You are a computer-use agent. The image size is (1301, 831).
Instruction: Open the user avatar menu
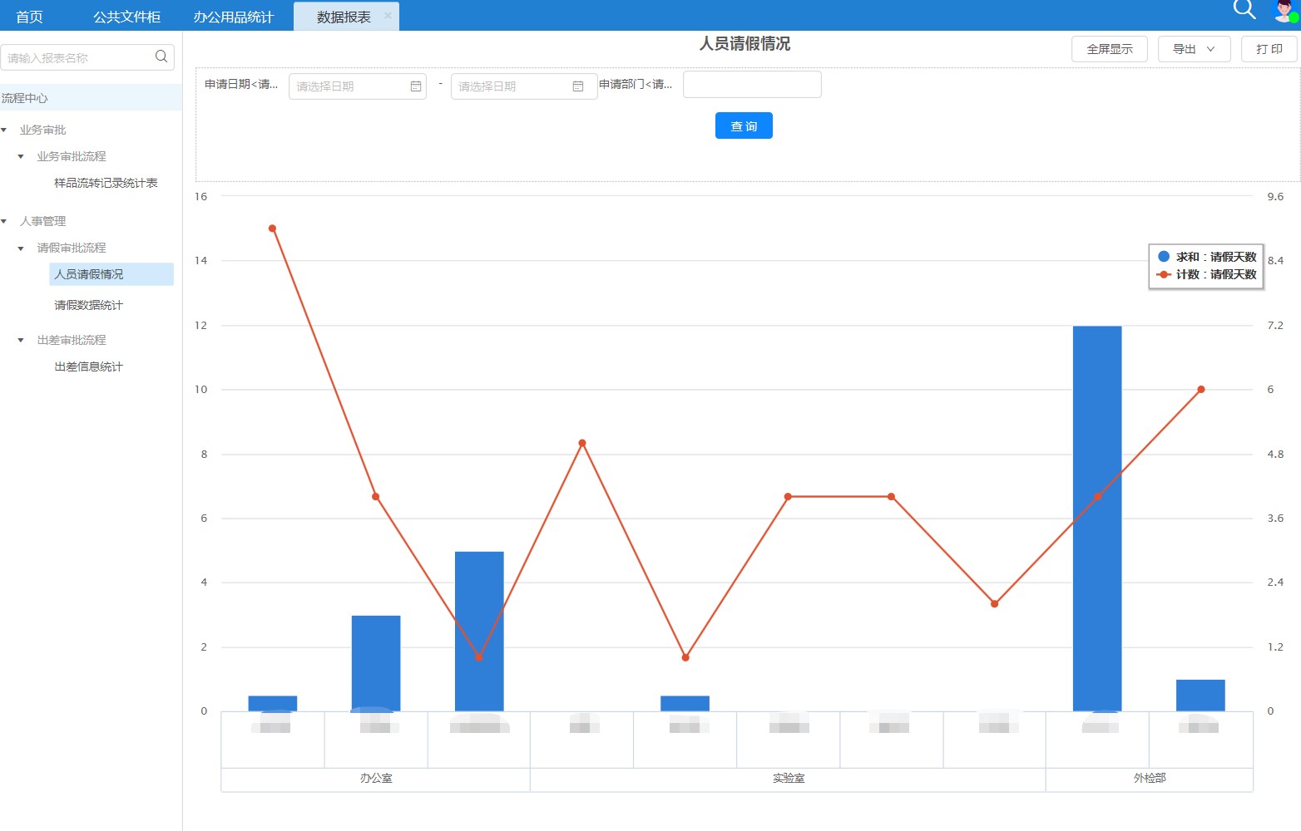pyautogui.click(x=1285, y=10)
